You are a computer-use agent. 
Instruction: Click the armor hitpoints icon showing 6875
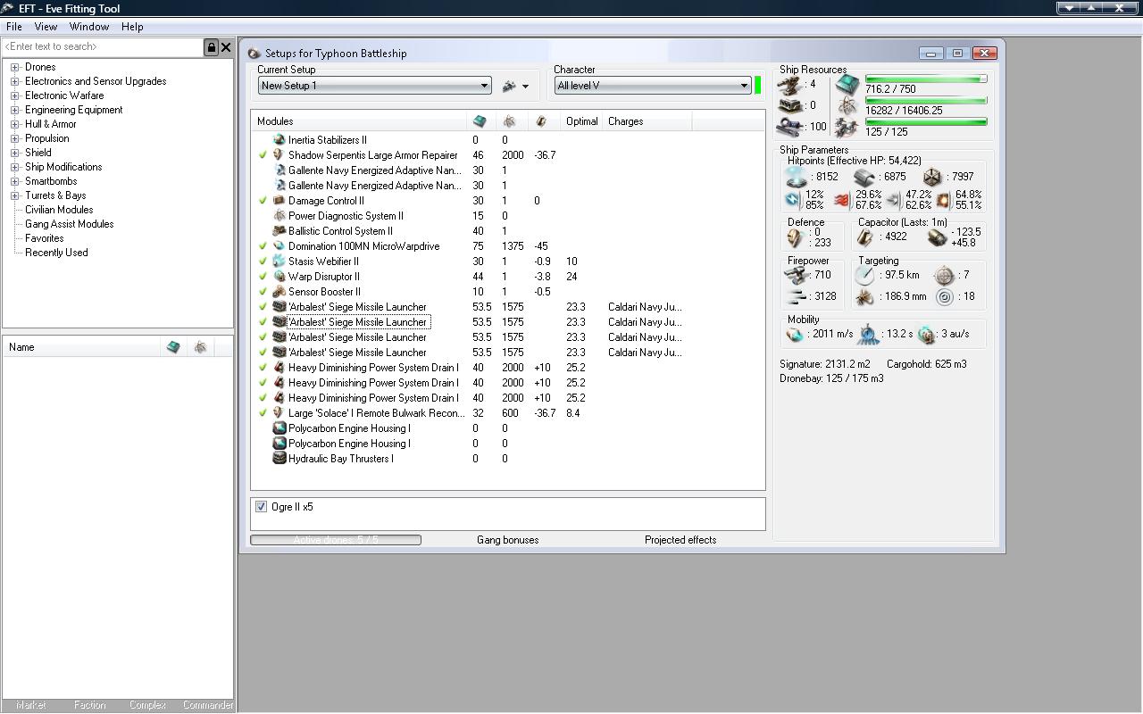[x=864, y=177]
